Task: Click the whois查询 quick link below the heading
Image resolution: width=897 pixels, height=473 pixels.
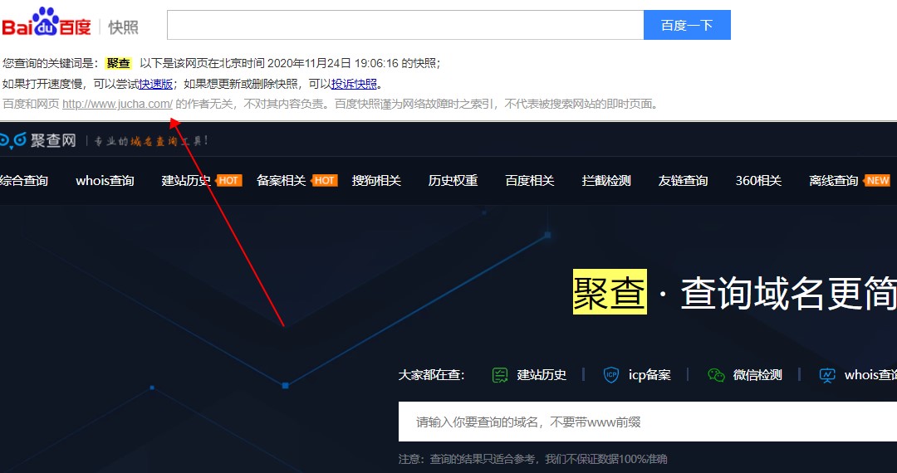Action: point(870,375)
